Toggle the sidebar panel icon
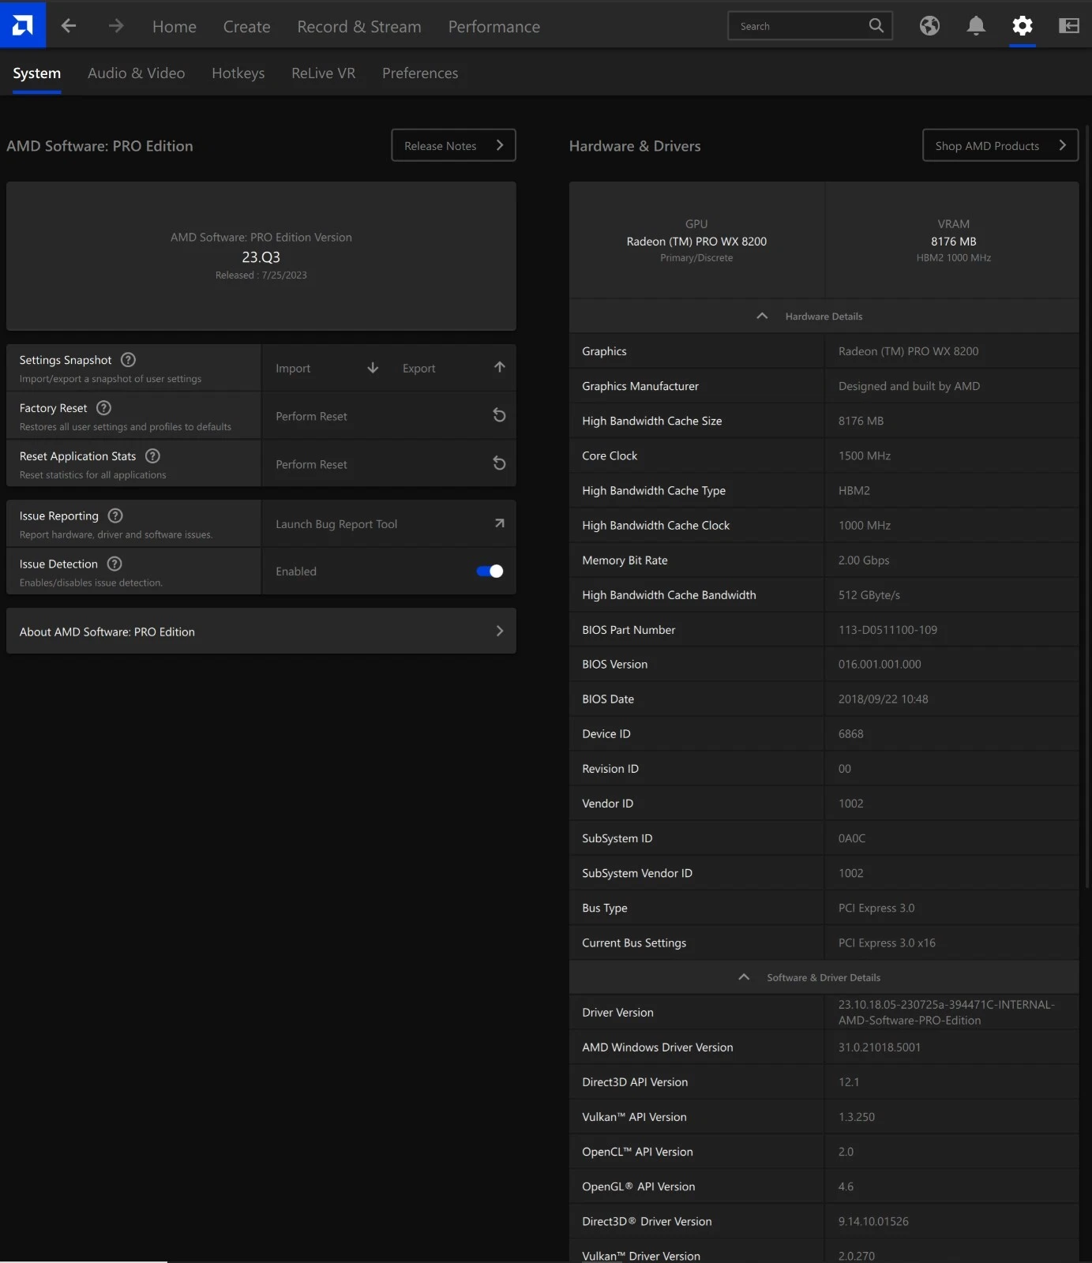This screenshot has width=1092, height=1263. point(1069,26)
